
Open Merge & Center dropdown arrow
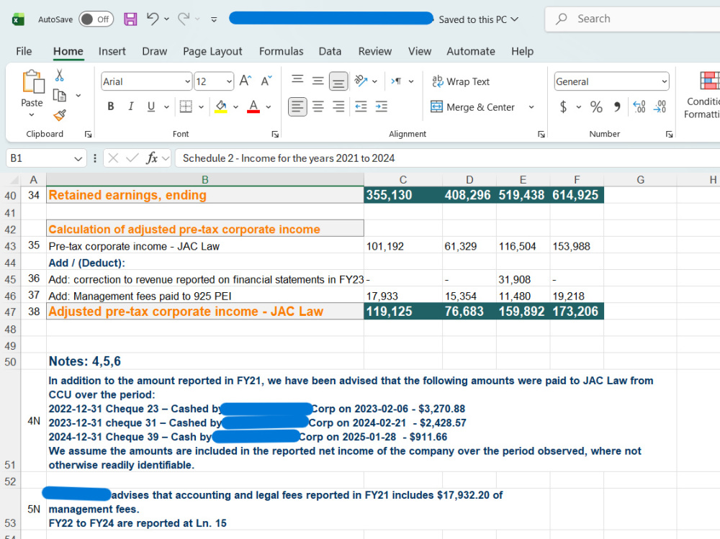click(531, 107)
